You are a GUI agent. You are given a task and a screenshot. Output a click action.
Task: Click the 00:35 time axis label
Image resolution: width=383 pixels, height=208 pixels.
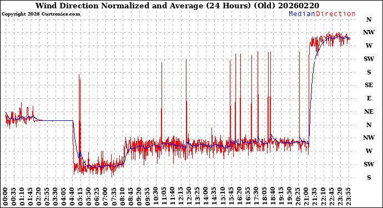pos(14,197)
